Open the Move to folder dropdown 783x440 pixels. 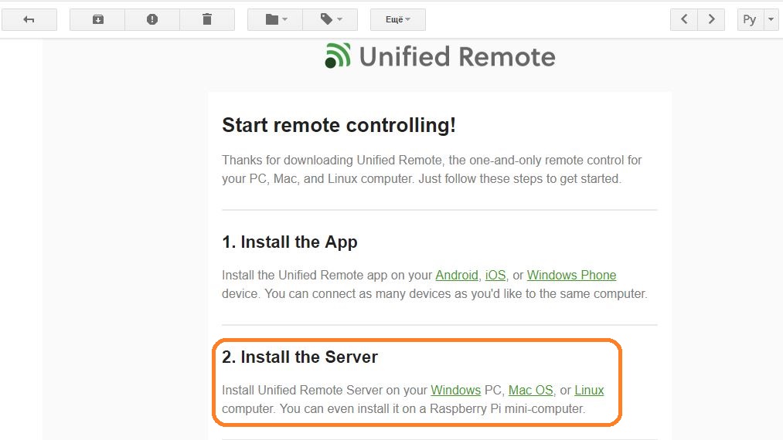(x=276, y=19)
